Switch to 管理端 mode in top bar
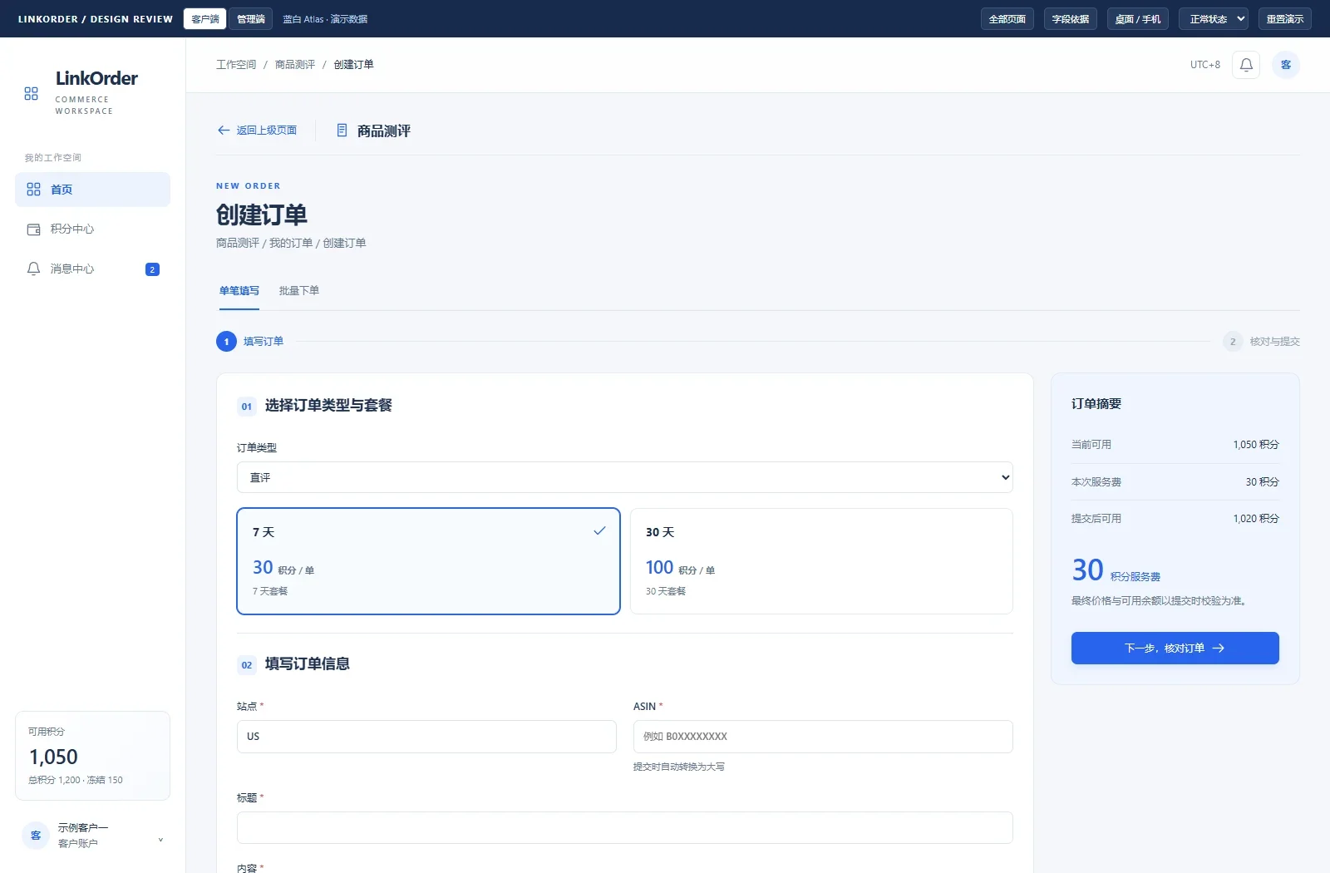 click(x=251, y=19)
